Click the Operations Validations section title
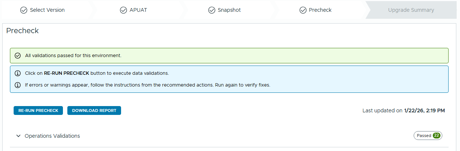The image size is (460, 151). pyautogui.click(x=52, y=136)
